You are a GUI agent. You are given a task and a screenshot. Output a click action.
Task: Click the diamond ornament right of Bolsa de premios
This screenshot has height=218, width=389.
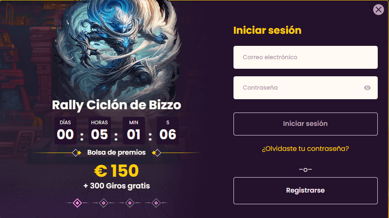coord(156,153)
